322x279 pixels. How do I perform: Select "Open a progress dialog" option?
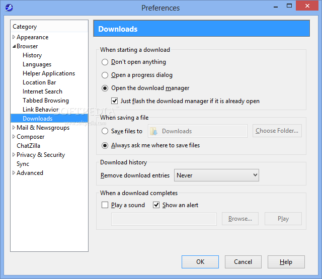(x=105, y=75)
